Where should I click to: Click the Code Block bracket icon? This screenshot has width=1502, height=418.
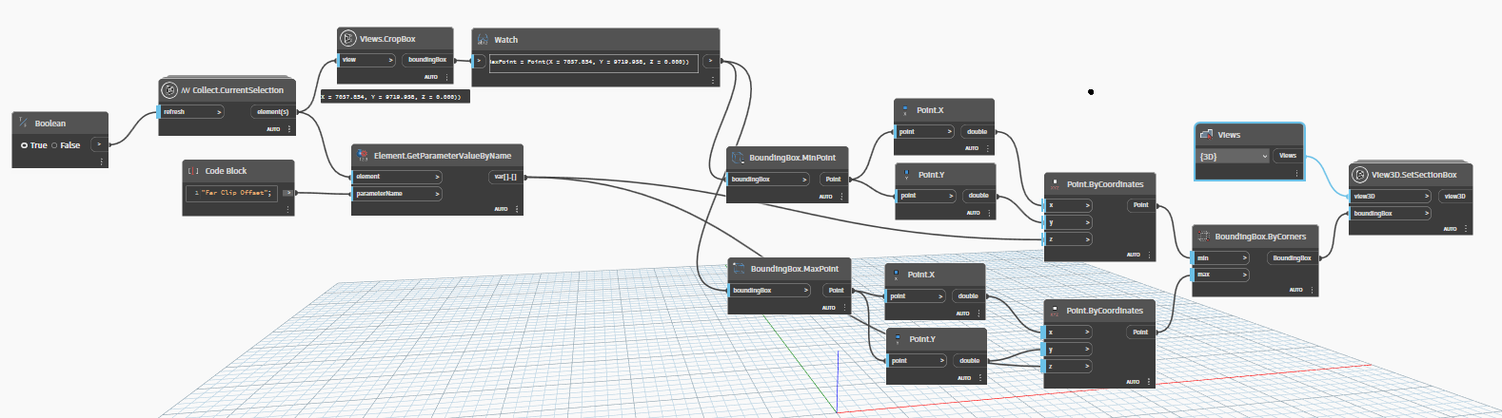pyautogui.click(x=194, y=171)
